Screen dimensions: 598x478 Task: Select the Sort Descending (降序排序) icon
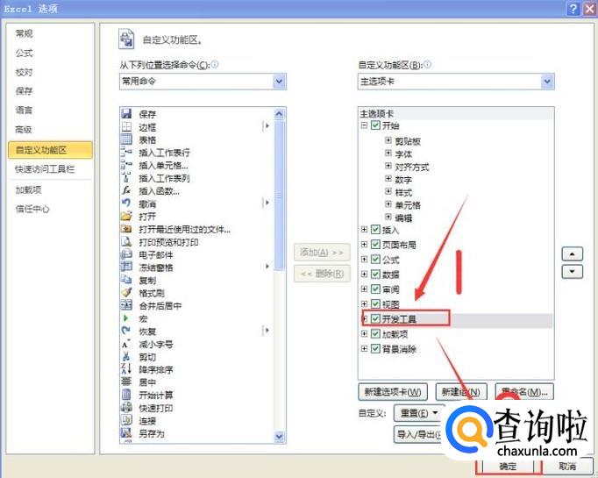click(126, 369)
